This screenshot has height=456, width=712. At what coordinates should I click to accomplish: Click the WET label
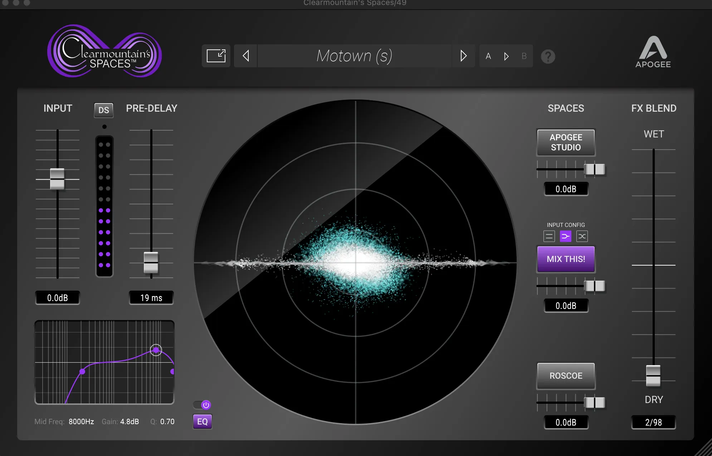654,134
